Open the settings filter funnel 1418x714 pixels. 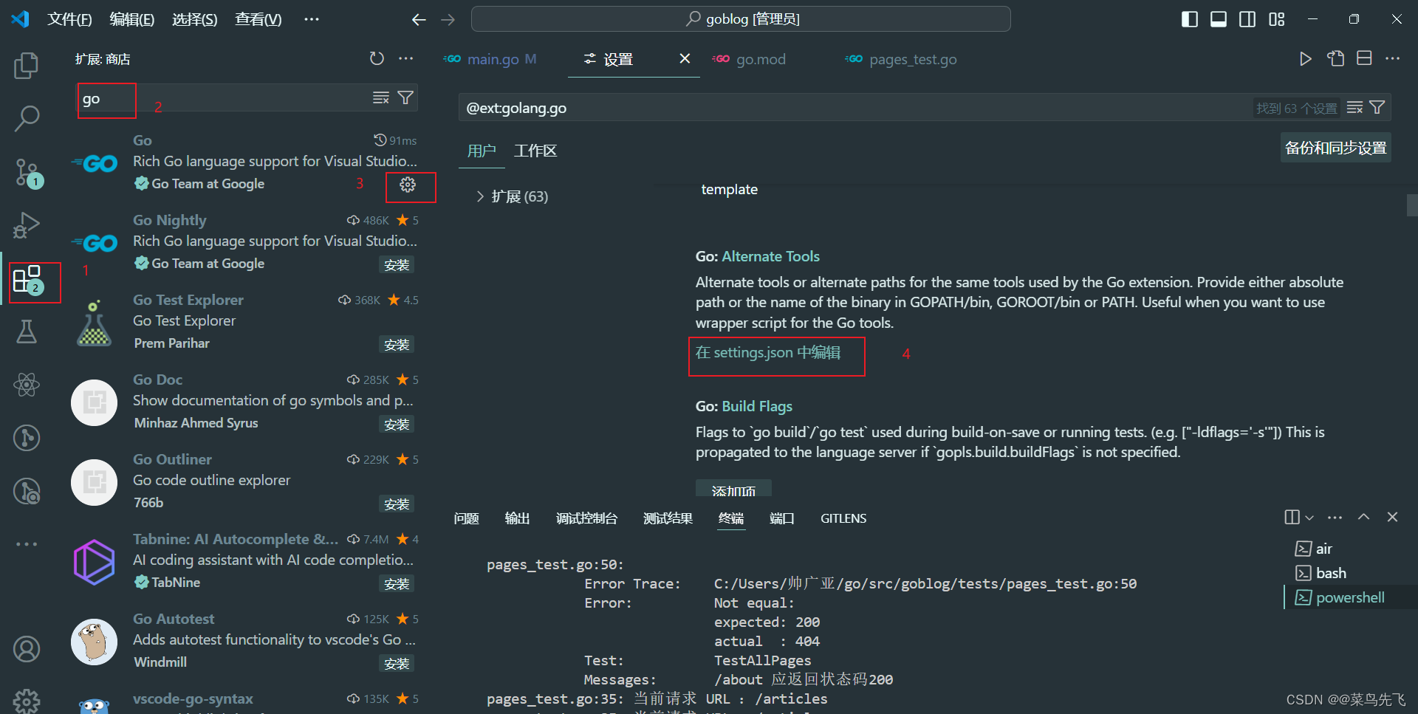pyautogui.click(x=1377, y=108)
